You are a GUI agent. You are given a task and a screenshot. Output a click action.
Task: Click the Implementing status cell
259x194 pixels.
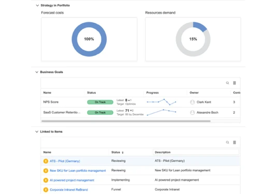tap(121, 180)
